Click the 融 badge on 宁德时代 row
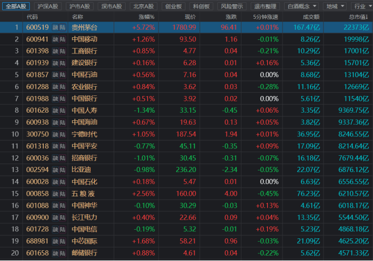 (55, 134)
